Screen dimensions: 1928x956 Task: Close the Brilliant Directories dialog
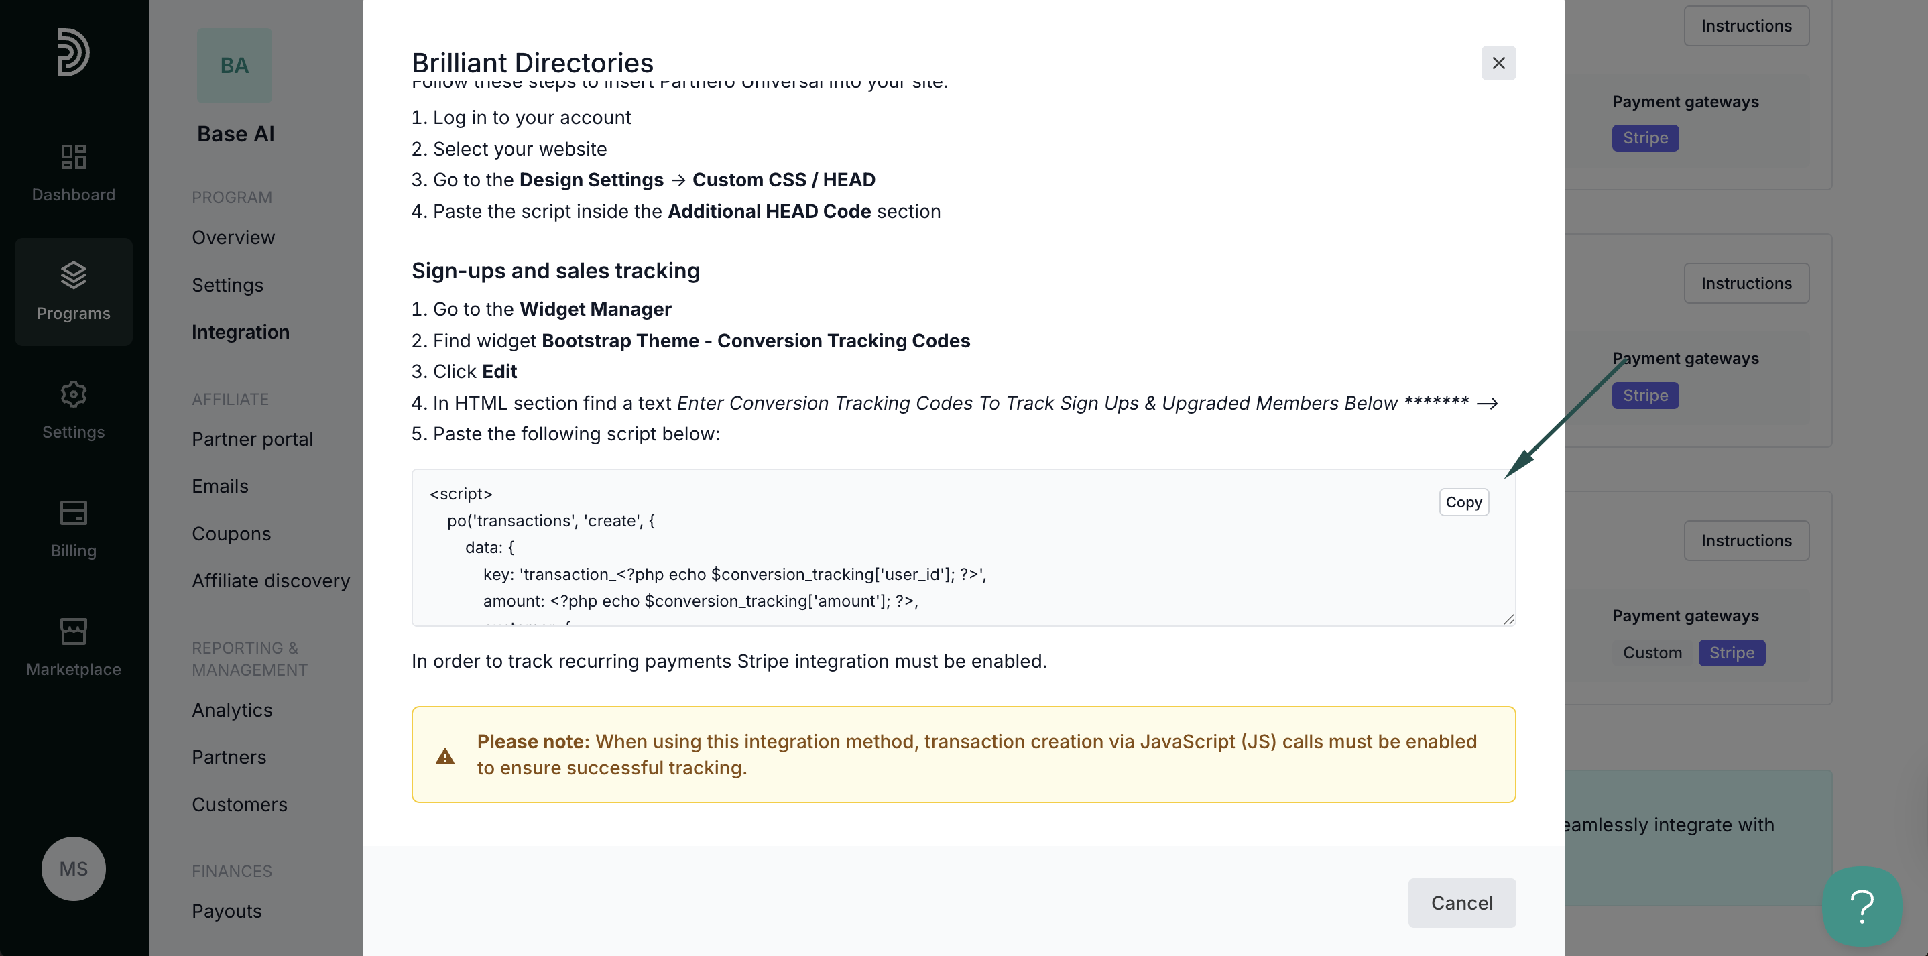1498,63
